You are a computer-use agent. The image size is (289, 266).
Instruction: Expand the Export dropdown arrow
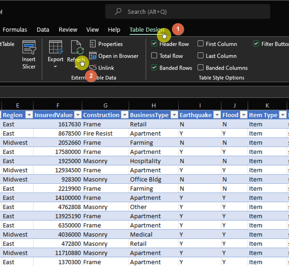[x=55, y=66]
